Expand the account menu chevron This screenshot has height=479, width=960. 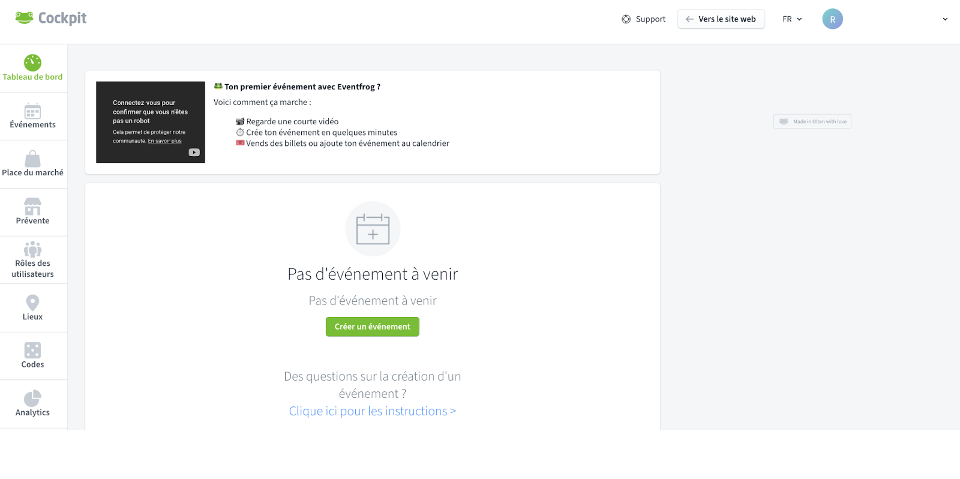945,19
